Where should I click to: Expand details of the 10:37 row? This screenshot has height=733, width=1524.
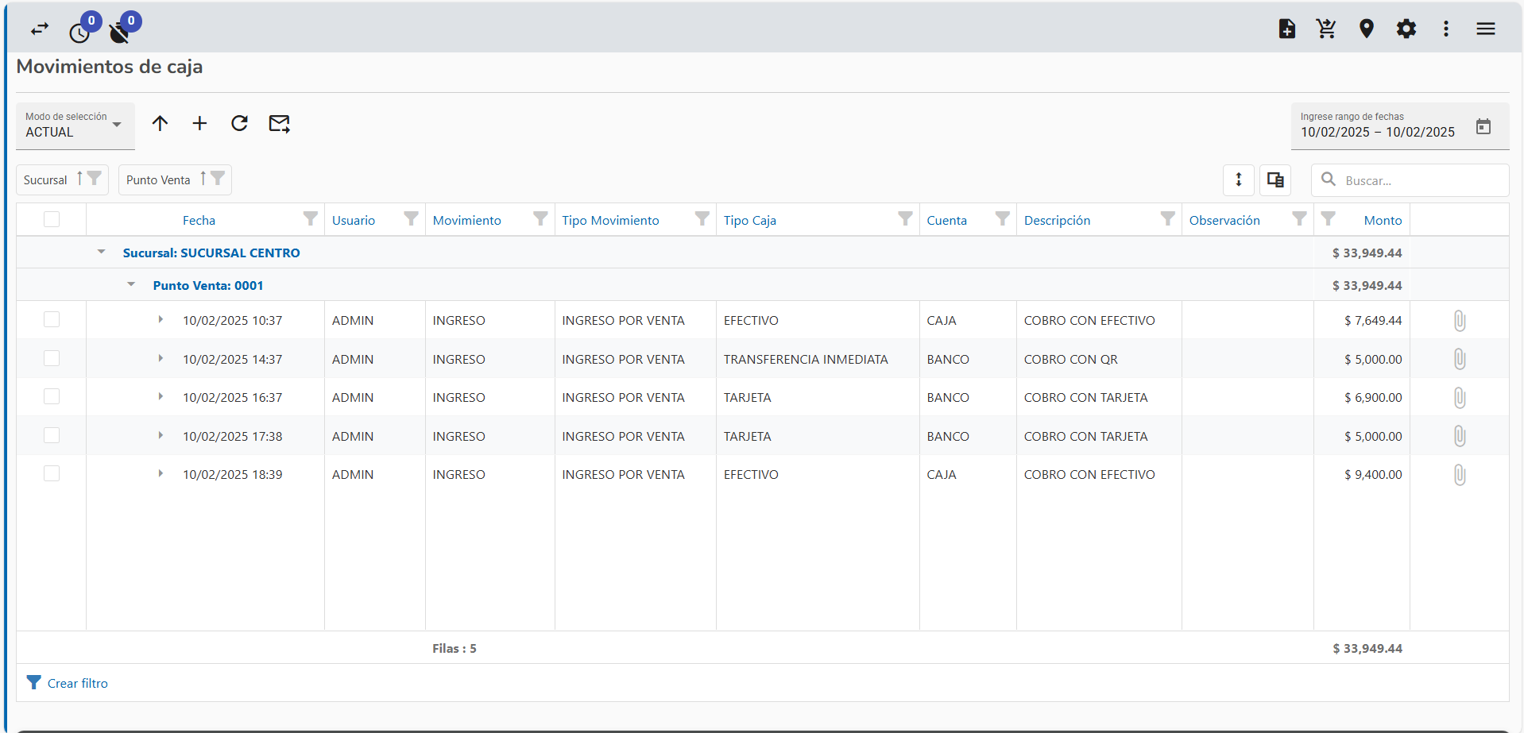161,319
